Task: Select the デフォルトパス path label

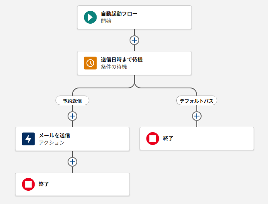Action: pyautogui.click(x=197, y=101)
